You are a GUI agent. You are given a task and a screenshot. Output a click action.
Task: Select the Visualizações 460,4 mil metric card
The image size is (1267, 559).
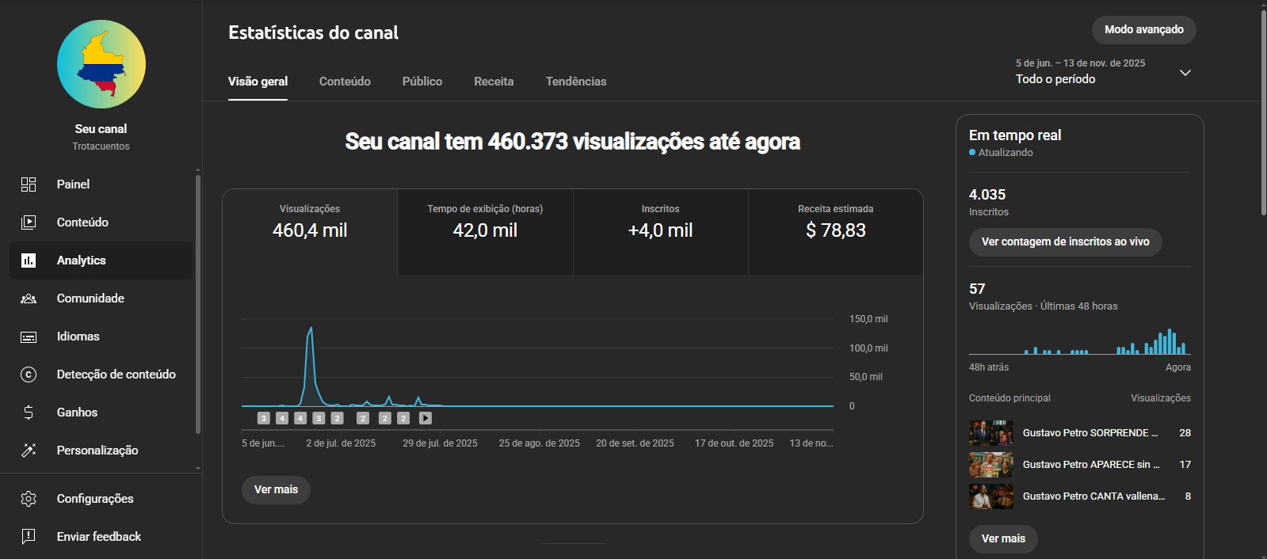tap(310, 231)
